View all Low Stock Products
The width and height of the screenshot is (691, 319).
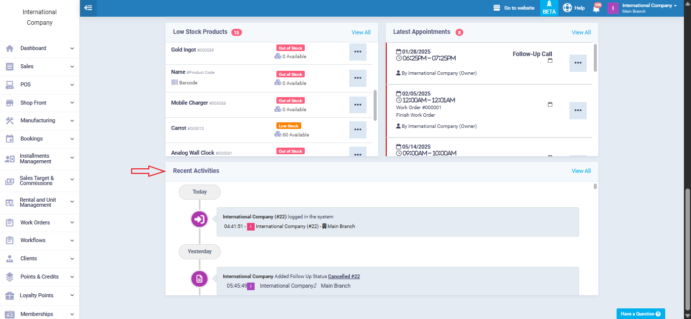click(x=361, y=32)
